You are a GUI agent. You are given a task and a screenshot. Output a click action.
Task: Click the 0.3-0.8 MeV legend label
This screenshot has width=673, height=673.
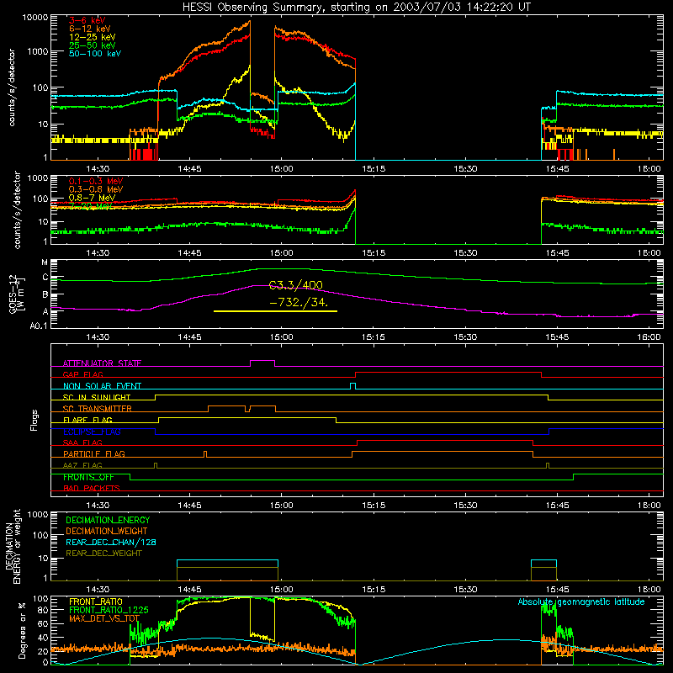click(96, 189)
